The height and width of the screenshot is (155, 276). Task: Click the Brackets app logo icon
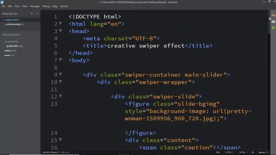(x=2, y=2)
